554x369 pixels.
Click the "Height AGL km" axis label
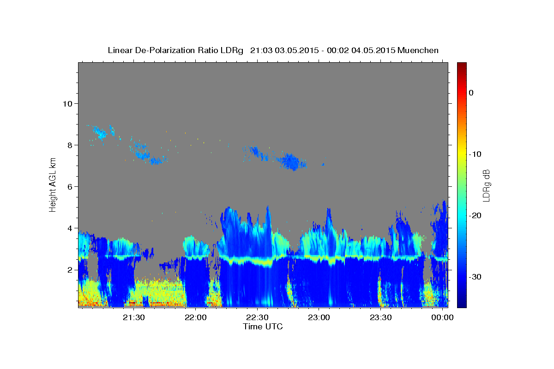[x=53, y=184]
